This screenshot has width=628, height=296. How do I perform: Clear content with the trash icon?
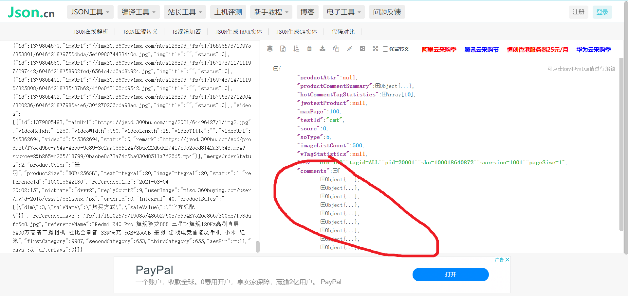click(x=309, y=49)
